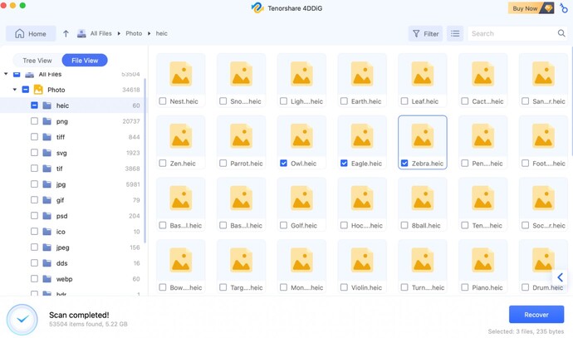The width and height of the screenshot is (573, 338).
Task: Click the scan completed checkmark circle
Action: tap(22, 320)
